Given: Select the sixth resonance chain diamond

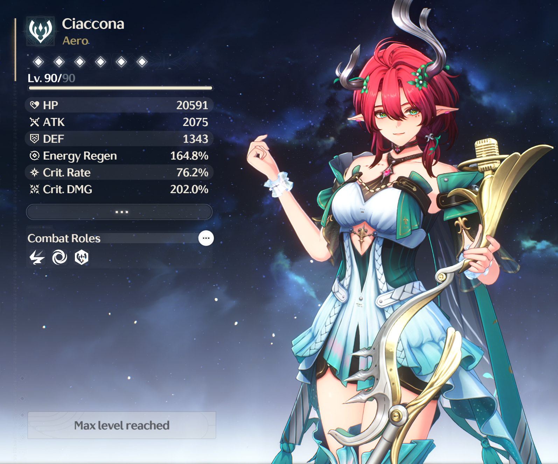Looking at the screenshot, I should pyautogui.click(x=142, y=62).
